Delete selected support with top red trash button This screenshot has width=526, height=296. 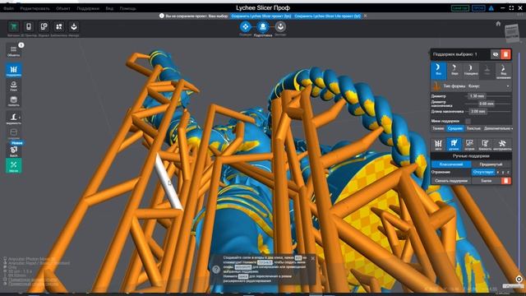tap(505, 54)
